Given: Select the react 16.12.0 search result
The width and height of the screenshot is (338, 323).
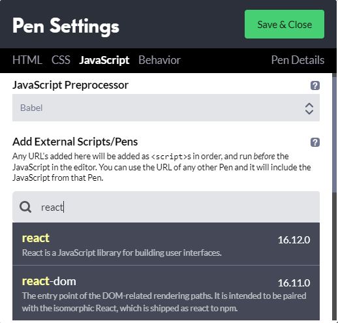Looking at the screenshot, I should [x=166, y=244].
